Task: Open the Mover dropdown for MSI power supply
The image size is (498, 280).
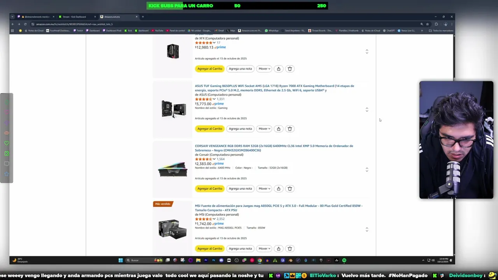Action: (x=265, y=248)
